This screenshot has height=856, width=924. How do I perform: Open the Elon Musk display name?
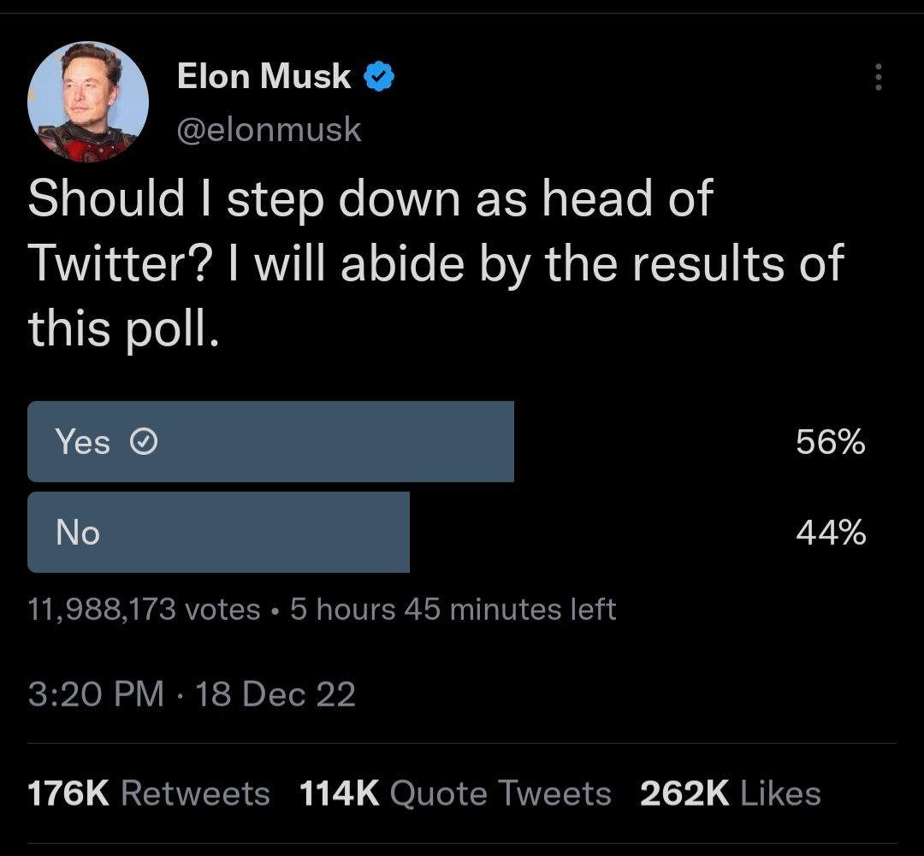pyautogui.click(x=264, y=76)
